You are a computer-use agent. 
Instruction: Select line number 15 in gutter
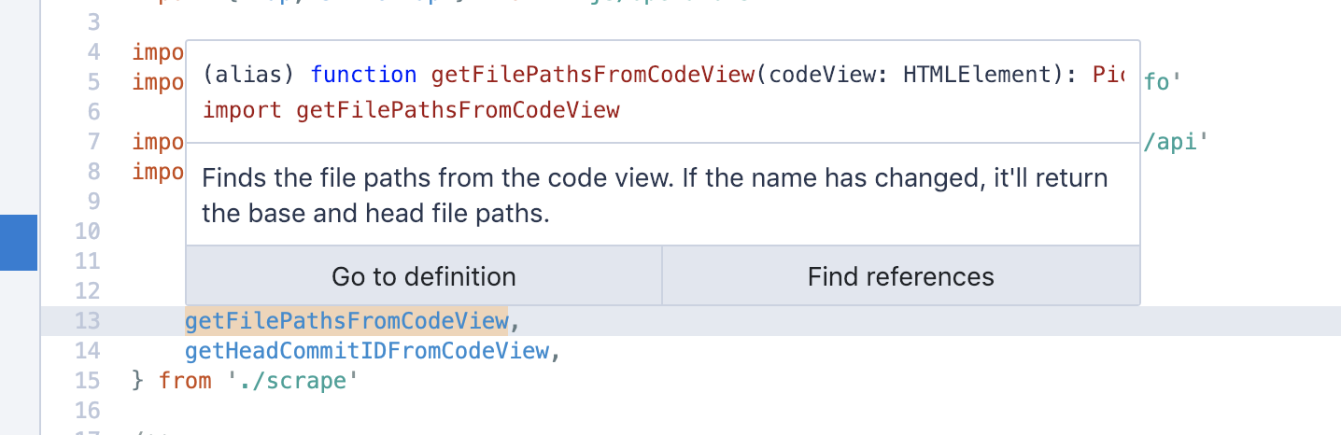click(87, 380)
